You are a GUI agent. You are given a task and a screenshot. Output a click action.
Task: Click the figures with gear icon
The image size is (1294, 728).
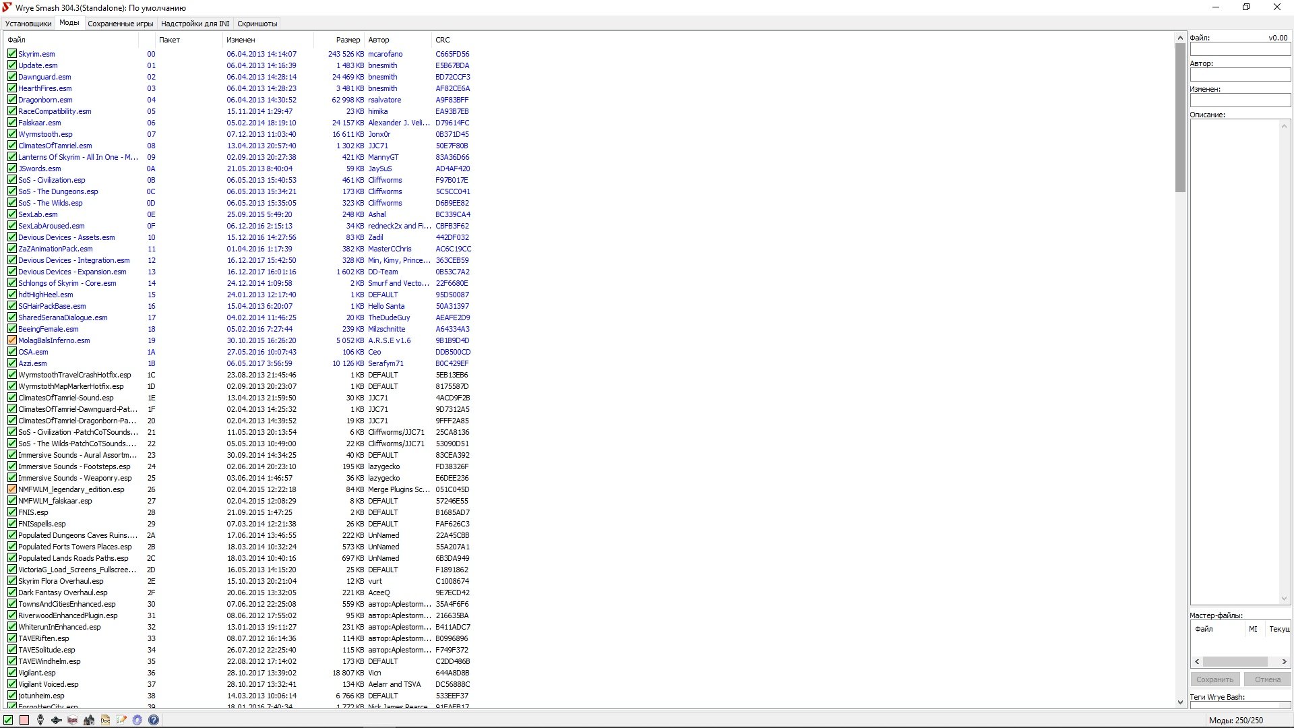pyautogui.click(x=89, y=720)
